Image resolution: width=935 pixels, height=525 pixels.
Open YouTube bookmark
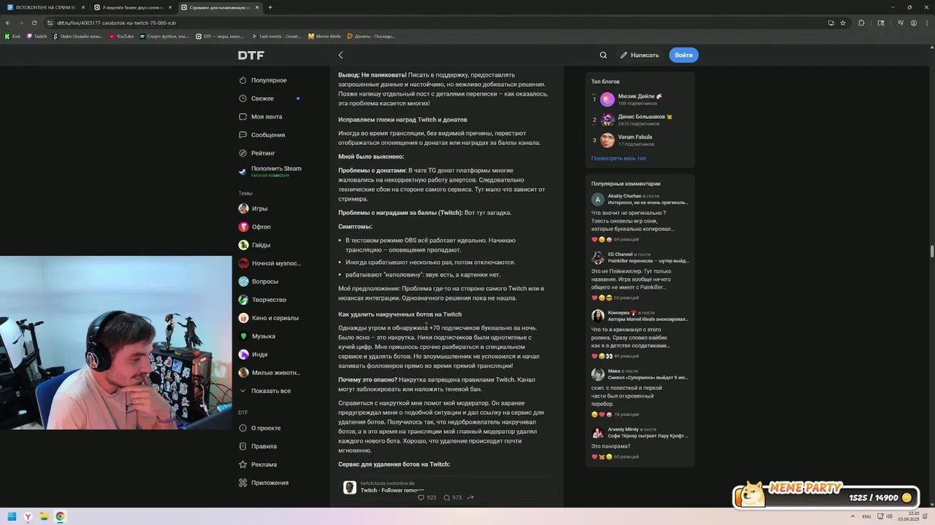[x=121, y=36]
